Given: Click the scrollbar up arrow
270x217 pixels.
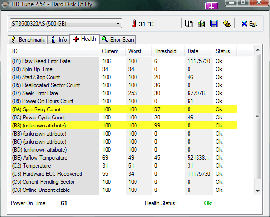Looking at the screenshot, I should [x=258, y=50].
